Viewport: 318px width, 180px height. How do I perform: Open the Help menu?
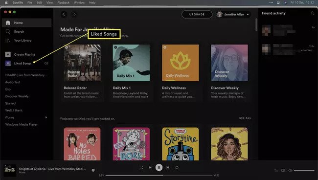tap(92, 2)
